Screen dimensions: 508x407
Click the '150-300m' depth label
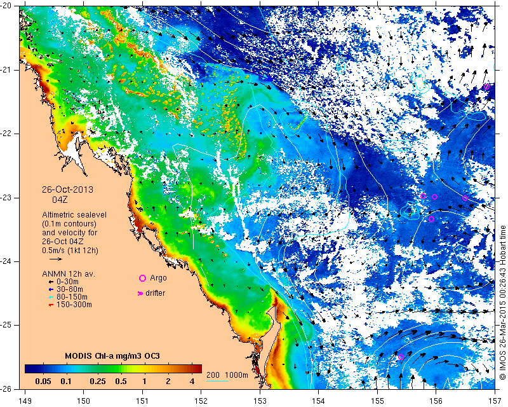(x=74, y=305)
